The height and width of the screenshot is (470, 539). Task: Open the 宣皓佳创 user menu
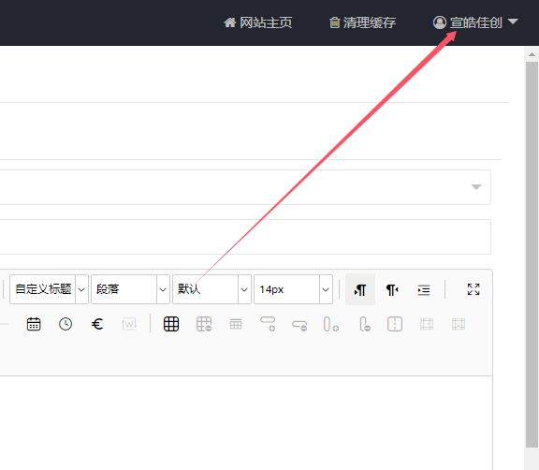[x=475, y=22]
